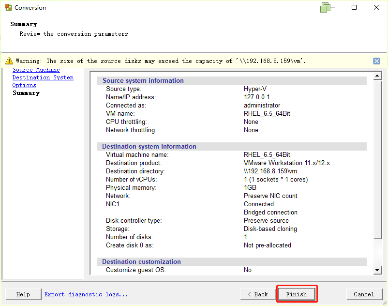This screenshot has height=306, width=388.
Task: Click the Network throttling label
Action: (x=131, y=130)
